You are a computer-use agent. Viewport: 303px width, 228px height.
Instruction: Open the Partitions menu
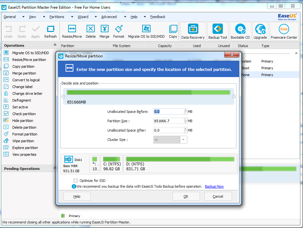coord(57,17)
